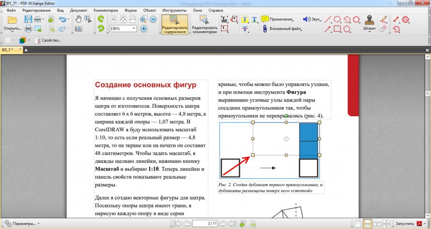Select the Text Box tool

(225, 28)
